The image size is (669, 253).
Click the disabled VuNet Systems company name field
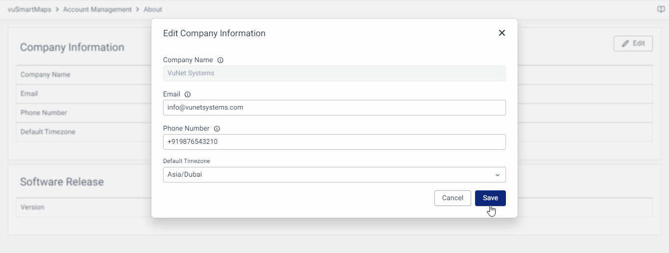(x=334, y=73)
